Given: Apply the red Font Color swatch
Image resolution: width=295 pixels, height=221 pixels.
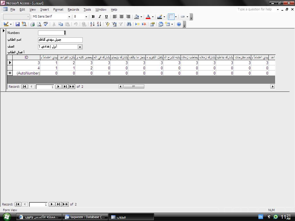Looking at the screenshot, I should pos(148,16).
